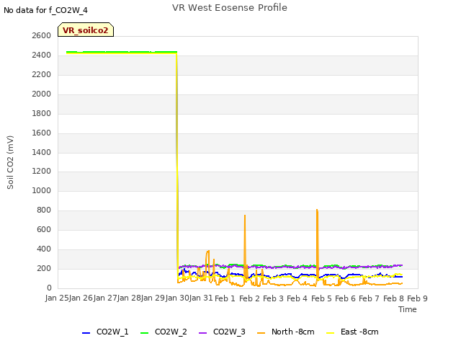Click the Feb 7 x-axis tick label

click(369, 298)
